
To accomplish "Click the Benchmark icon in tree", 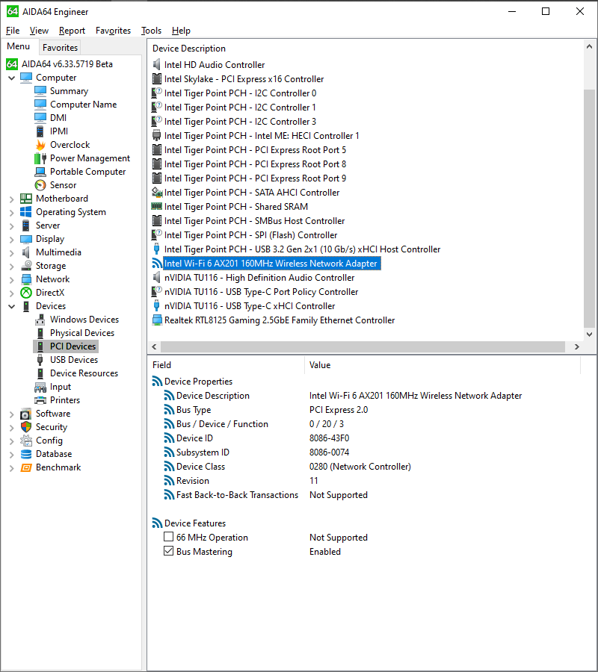I will pyautogui.click(x=26, y=467).
